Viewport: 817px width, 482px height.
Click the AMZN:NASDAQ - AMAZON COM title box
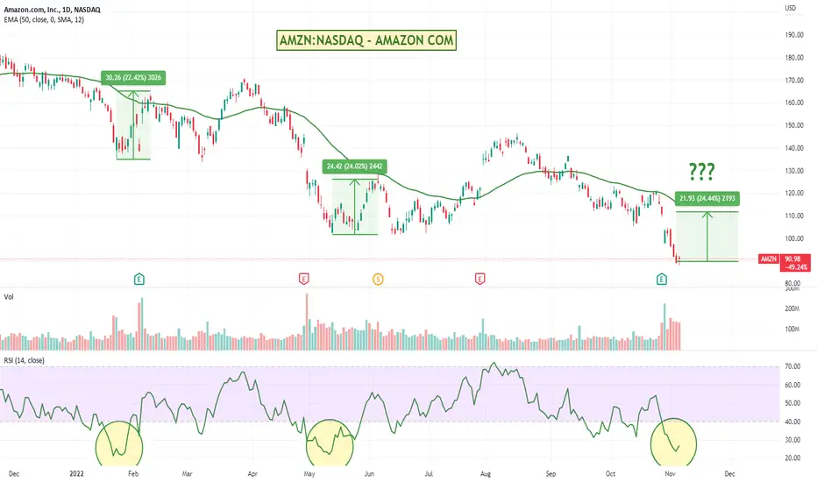366,40
